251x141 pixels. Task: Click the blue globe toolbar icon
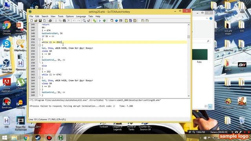click(116, 21)
